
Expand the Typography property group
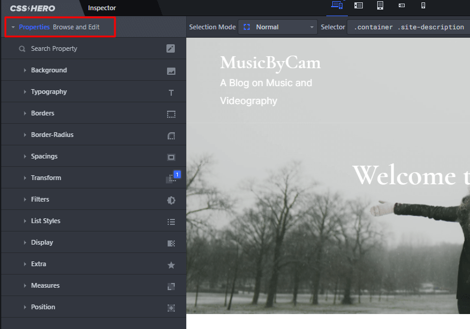[x=93, y=92]
